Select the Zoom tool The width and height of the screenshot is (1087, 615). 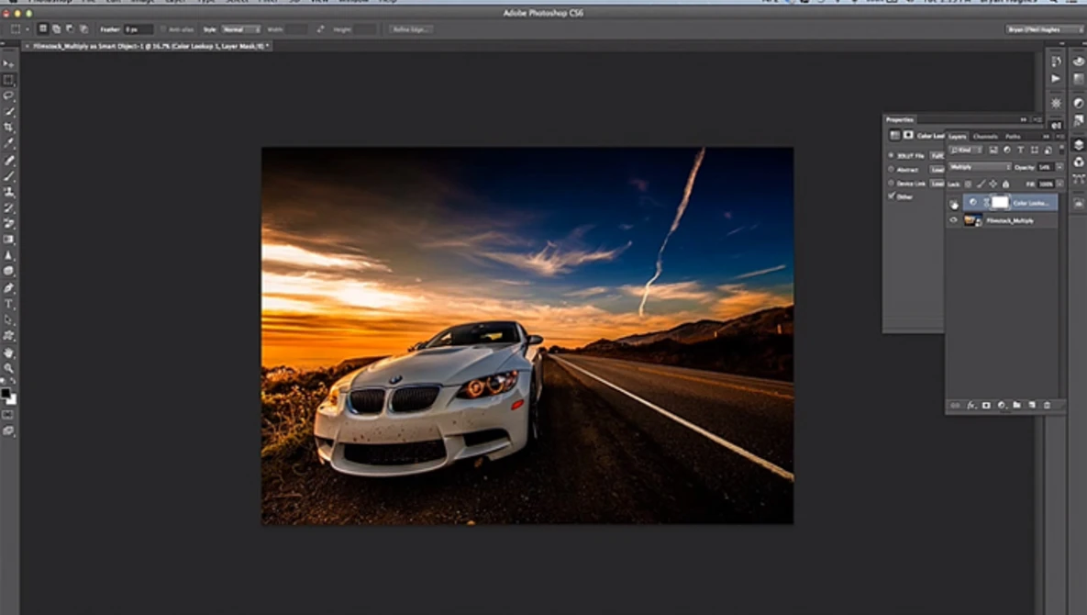click(x=8, y=368)
